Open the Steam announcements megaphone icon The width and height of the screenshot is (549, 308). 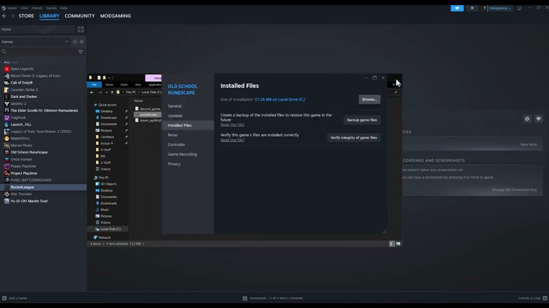pos(457,8)
